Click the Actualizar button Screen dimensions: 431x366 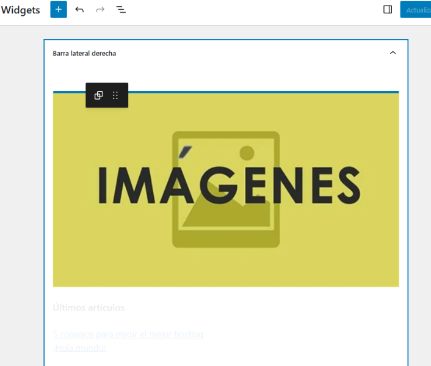tap(416, 10)
